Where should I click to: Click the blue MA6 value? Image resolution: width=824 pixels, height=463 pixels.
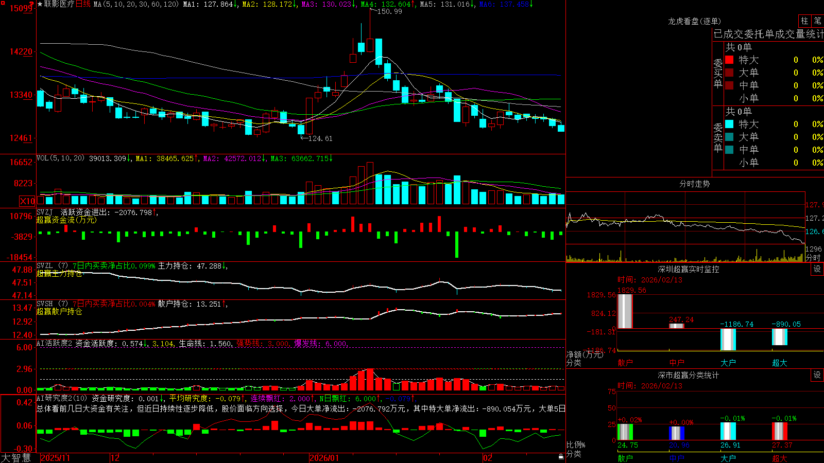[506, 4]
